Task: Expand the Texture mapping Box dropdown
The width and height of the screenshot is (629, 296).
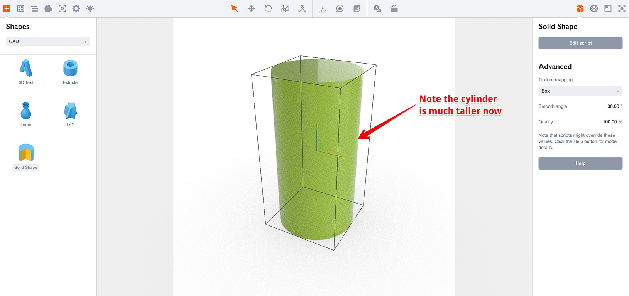Action: coord(580,91)
